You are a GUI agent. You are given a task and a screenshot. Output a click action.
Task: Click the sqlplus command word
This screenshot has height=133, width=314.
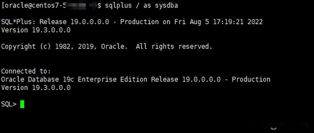(118, 5)
